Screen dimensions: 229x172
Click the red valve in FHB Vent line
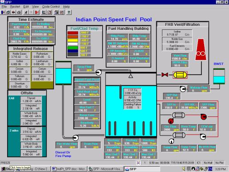(x=165, y=75)
